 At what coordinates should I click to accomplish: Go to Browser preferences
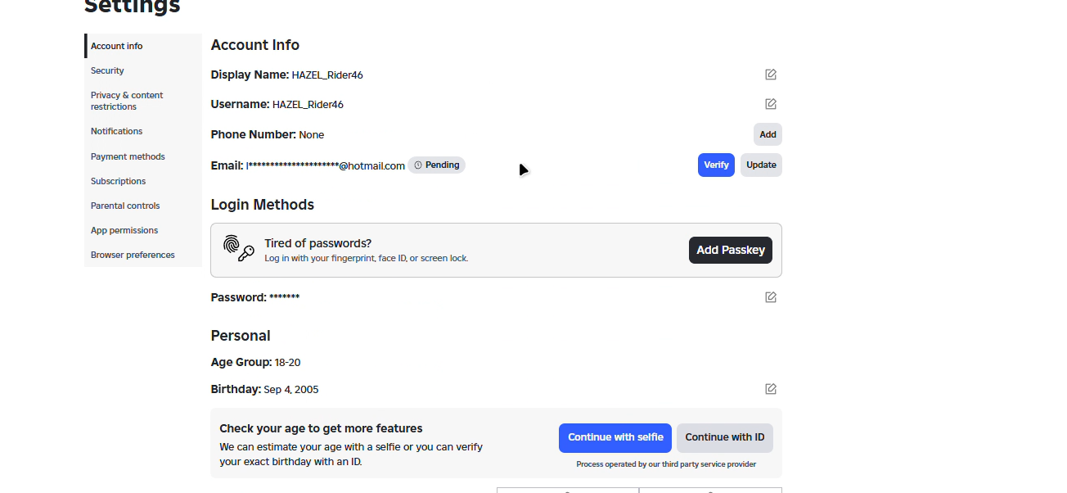pos(133,255)
